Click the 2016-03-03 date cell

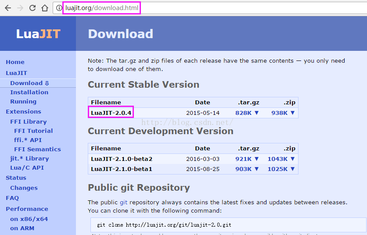[203, 159]
